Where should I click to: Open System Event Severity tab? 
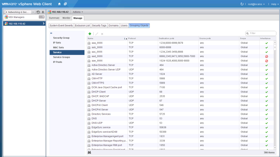(x=61, y=25)
